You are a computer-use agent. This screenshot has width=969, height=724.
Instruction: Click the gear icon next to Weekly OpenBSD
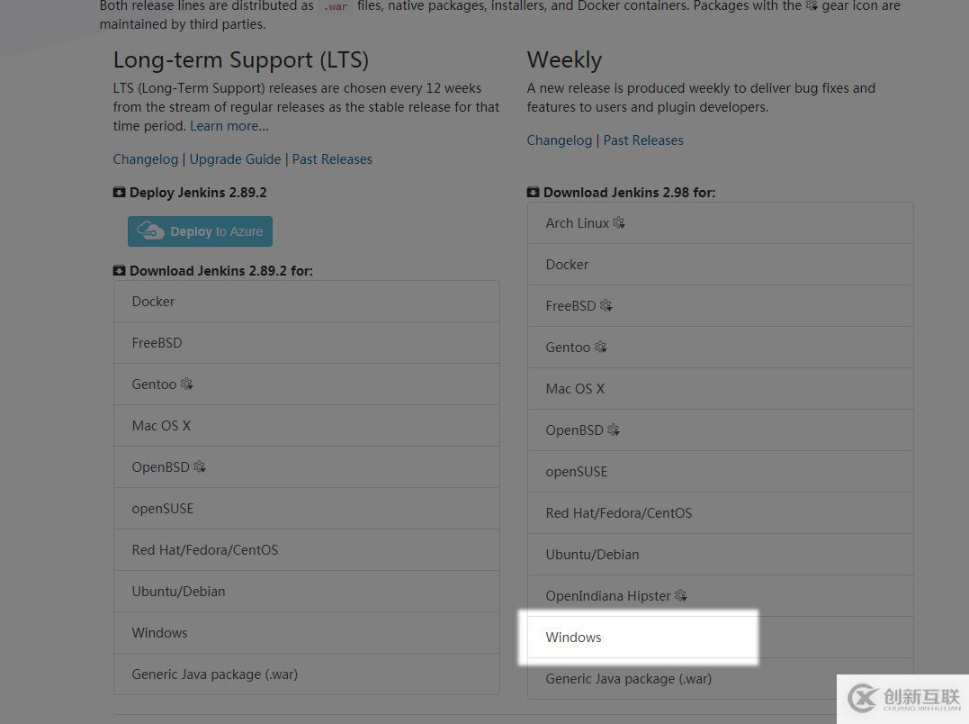pos(614,430)
